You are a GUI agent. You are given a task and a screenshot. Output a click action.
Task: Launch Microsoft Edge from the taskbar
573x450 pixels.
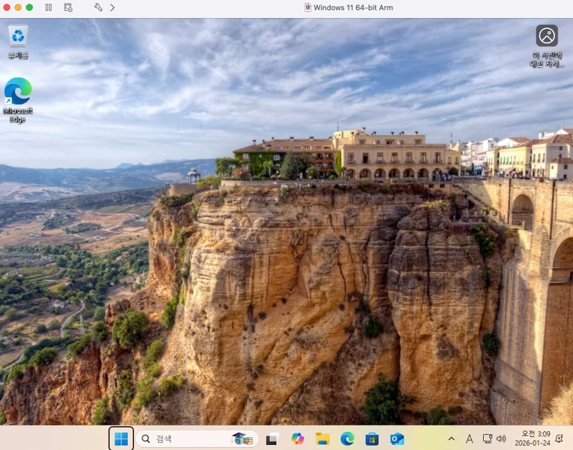347,438
